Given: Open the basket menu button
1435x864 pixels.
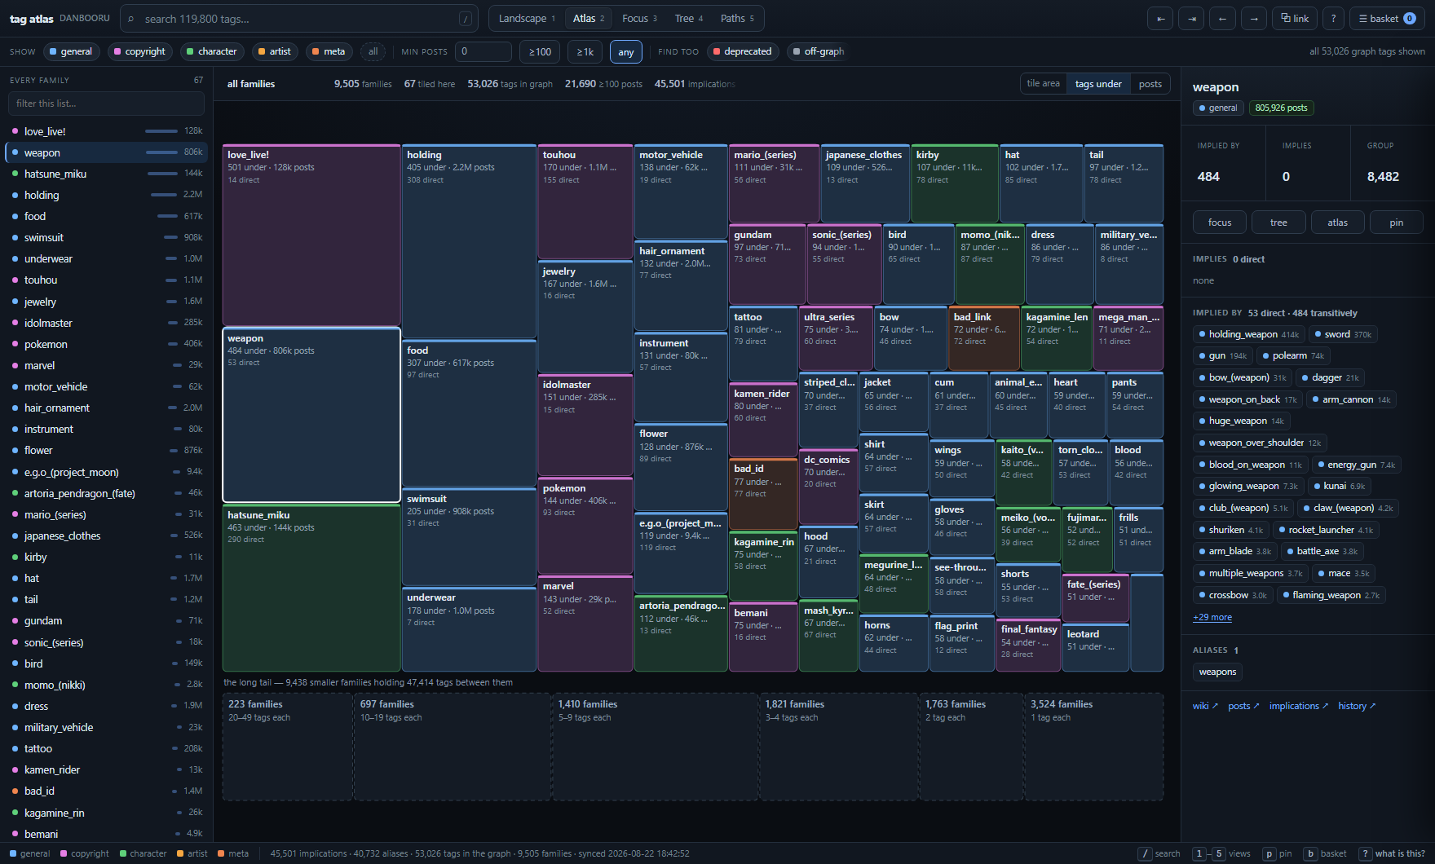Looking at the screenshot, I should [x=1387, y=19].
